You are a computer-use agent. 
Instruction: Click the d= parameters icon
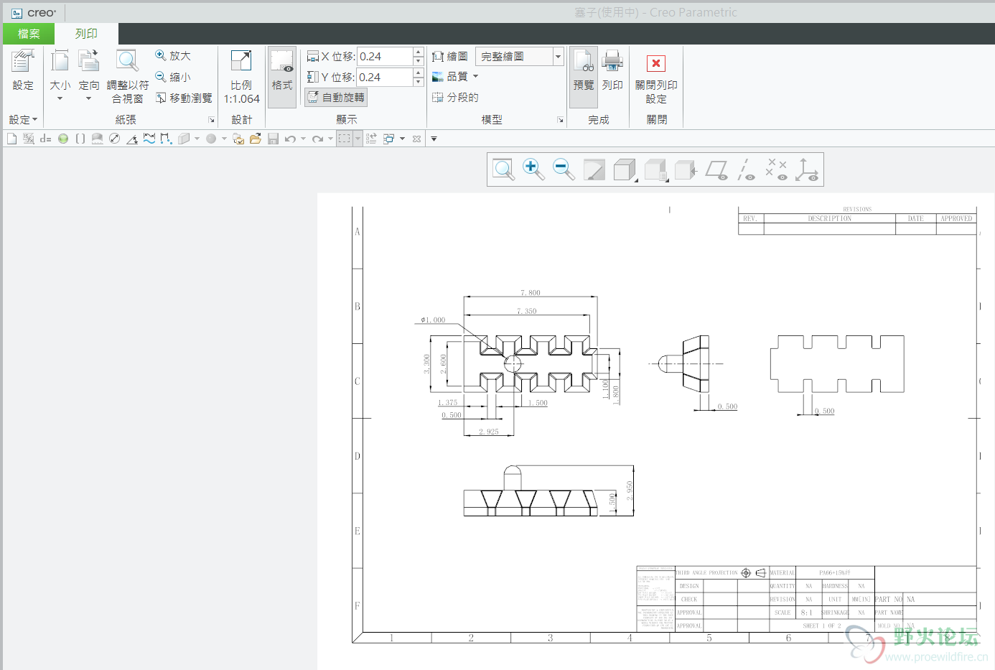[45, 139]
